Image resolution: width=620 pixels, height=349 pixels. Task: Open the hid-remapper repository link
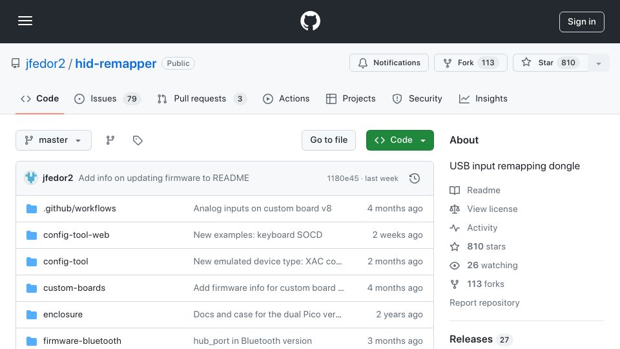point(116,63)
